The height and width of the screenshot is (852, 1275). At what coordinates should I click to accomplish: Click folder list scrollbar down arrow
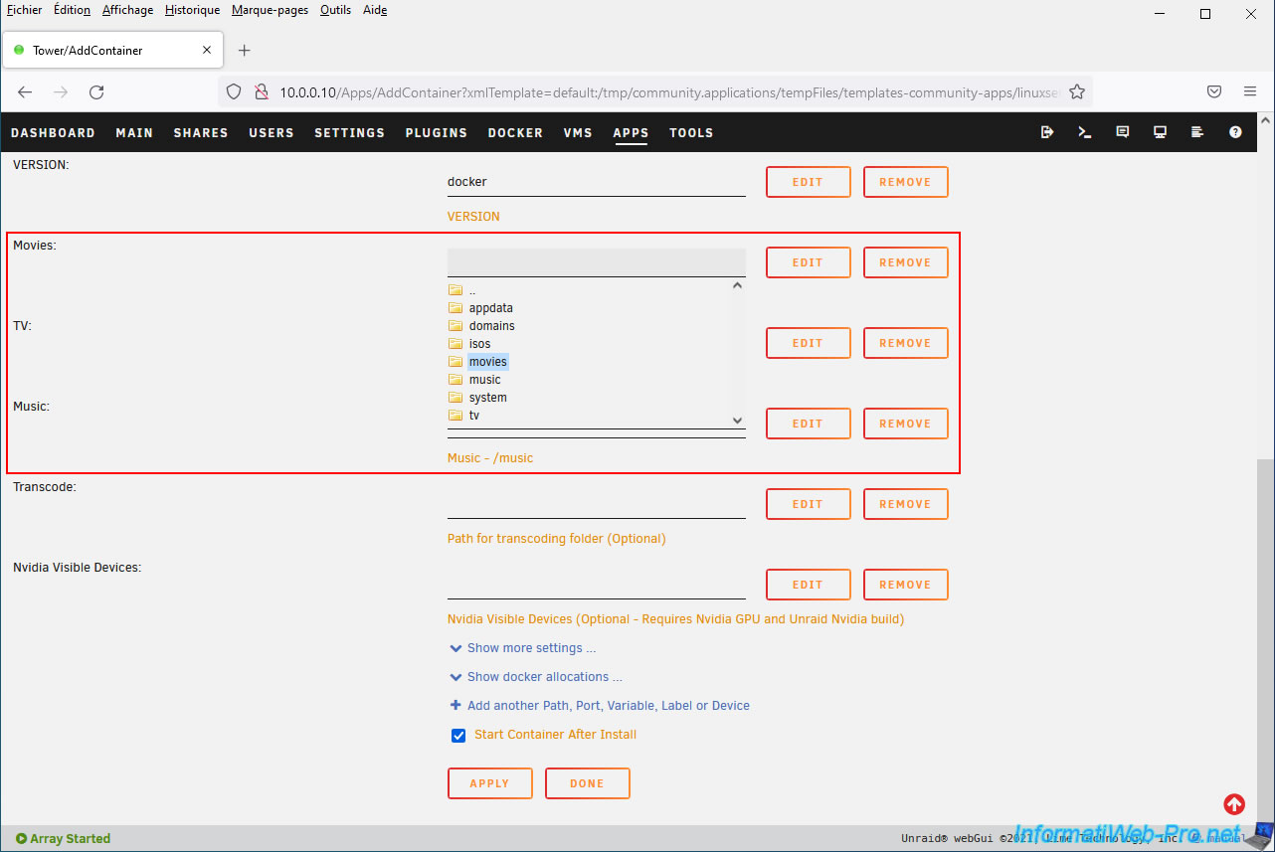tap(737, 421)
